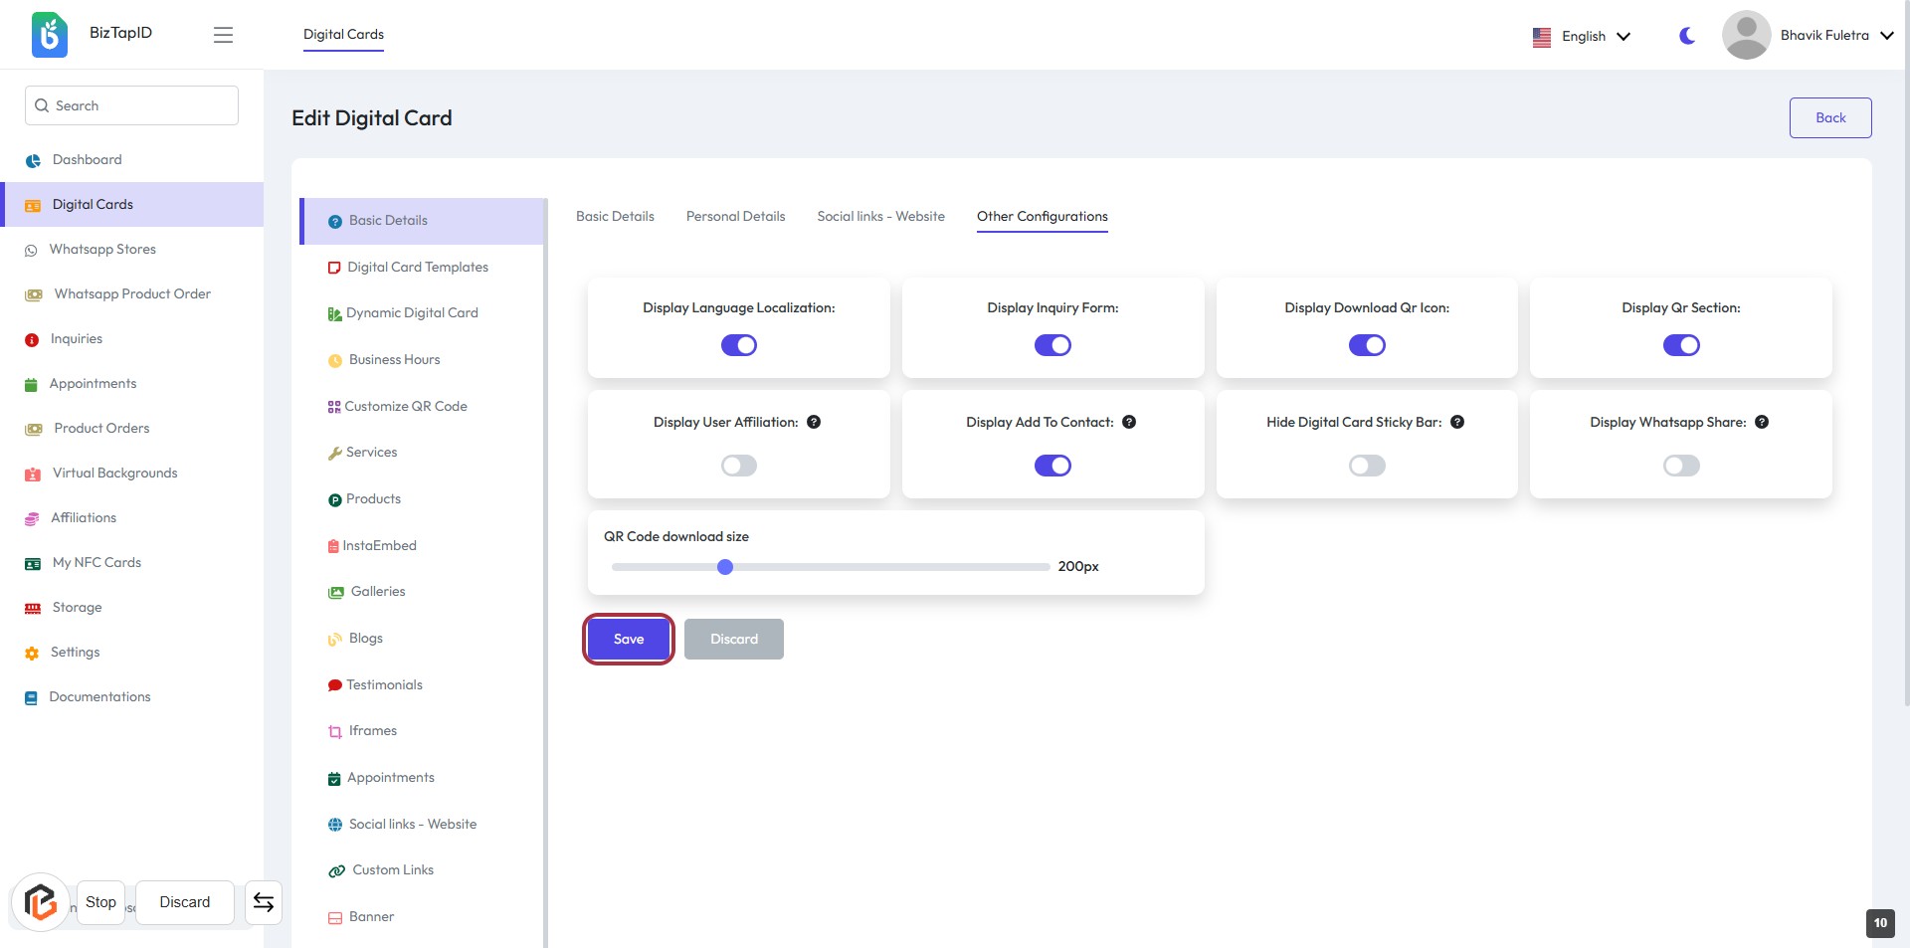Viewport: 1910px width, 948px height.
Task: Click the Back button
Action: pos(1829,117)
